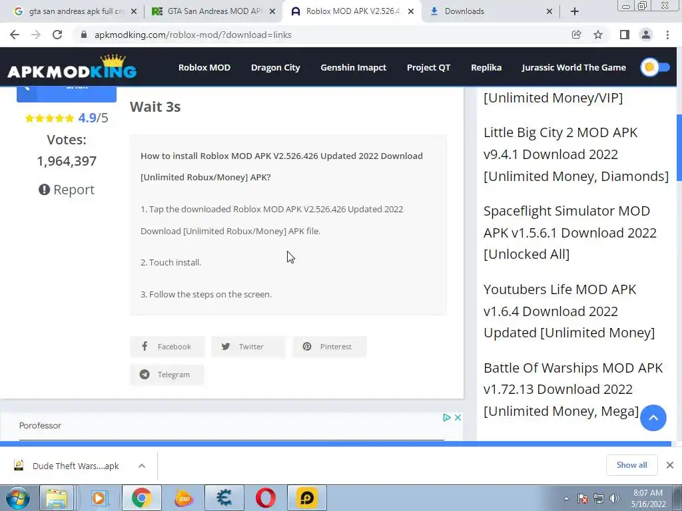Click the browser forward arrow
This screenshot has width=682, height=511.
(x=36, y=35)
